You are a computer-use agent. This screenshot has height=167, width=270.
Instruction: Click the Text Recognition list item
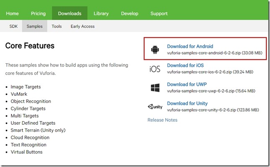click(x=28, y=145)
